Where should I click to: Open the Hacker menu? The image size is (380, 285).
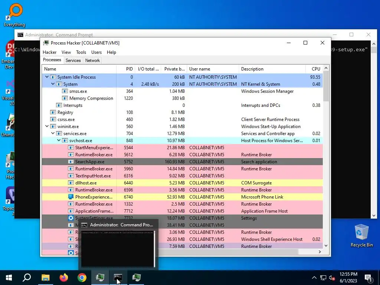coord(49,52)
